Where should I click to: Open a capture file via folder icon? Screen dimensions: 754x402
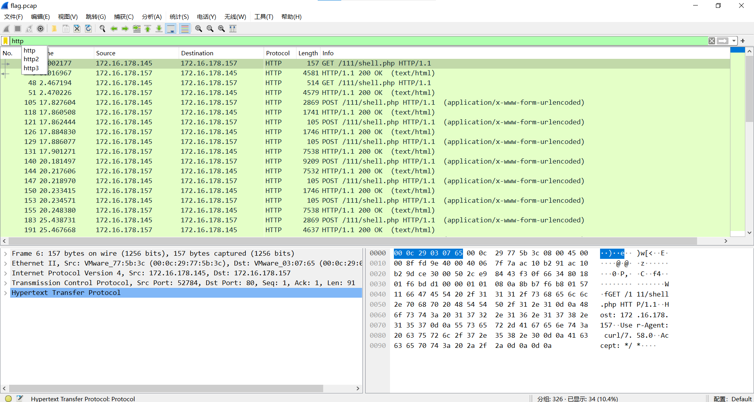54,29
